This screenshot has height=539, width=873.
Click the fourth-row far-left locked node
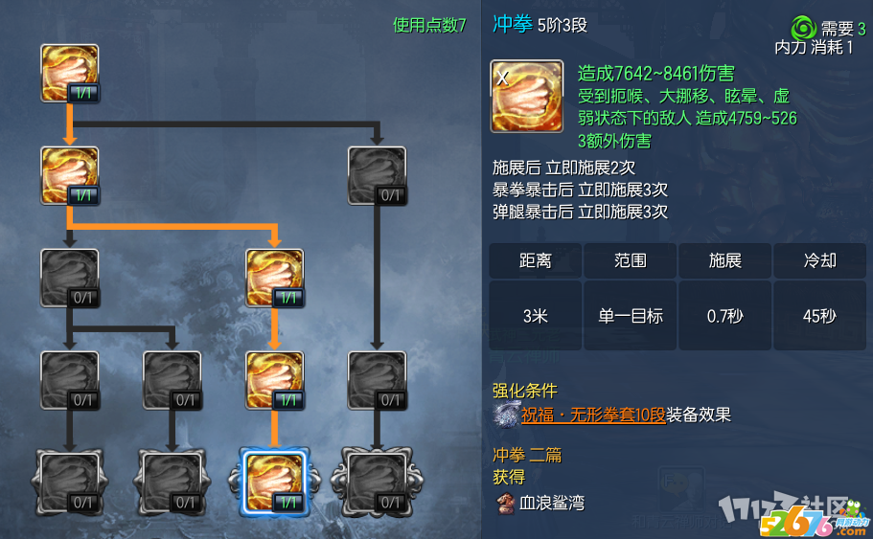point(70,380)
